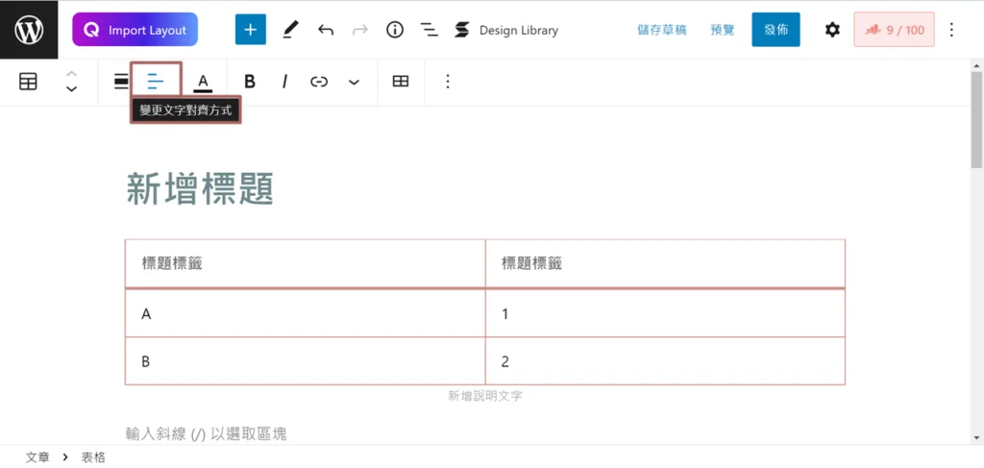This screenshot has height=468, width=984.
Task: Click the vertical scrollbar thumb
Action: [x=976, y=120]
